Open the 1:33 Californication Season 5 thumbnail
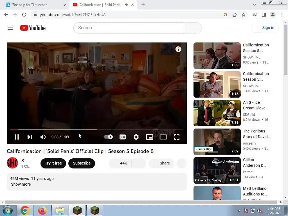Image resolution: width=288 pixels, height=216 pixels. [217, 56]
